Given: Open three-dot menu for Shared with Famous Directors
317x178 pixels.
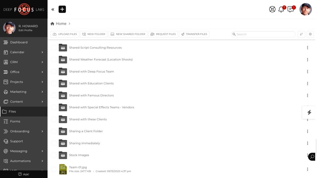Looking at the screenshot, I should 307,95.
